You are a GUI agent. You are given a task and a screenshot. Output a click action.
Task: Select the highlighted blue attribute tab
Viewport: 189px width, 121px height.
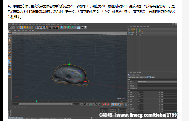[x=149, y=77]
